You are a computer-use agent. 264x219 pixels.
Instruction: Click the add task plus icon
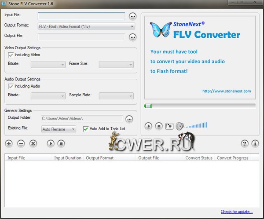[x=9, y=143]
